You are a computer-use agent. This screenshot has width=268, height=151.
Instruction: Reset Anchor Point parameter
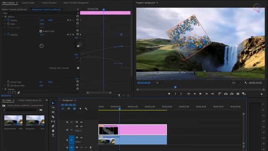[77, 82]
